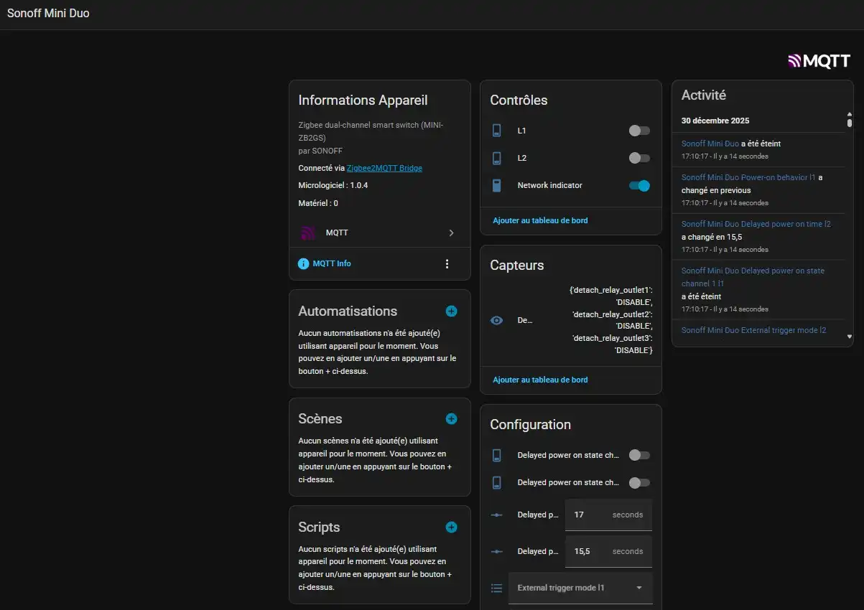864x610 pixels.
Task: Click the plus icon next to Scènes
Action: (x=451, y=418)
